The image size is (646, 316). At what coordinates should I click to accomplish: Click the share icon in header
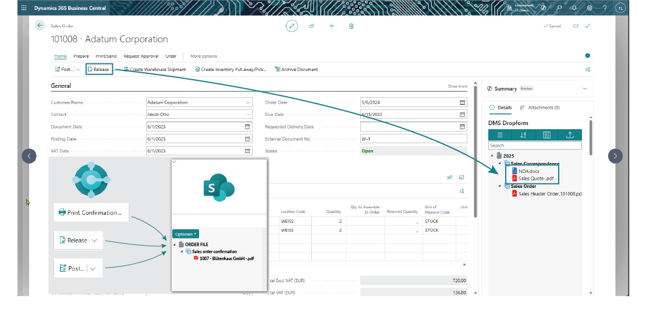tap(312, 26)
